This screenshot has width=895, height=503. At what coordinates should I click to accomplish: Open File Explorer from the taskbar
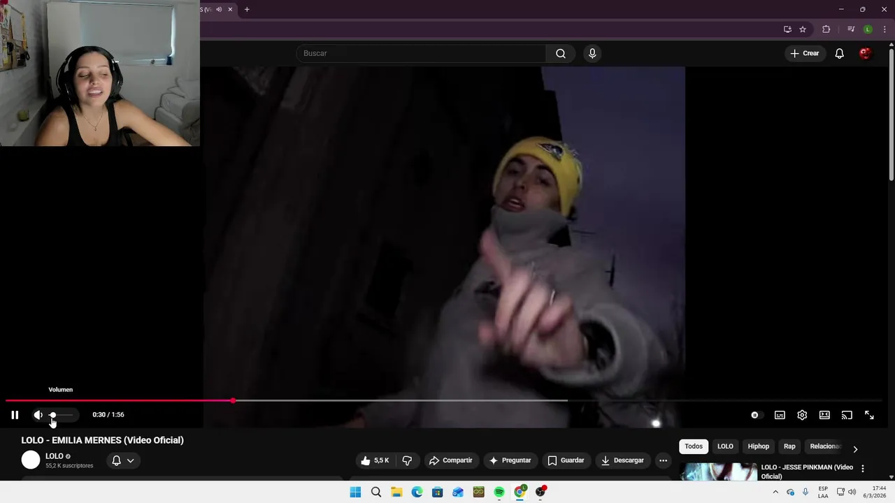coord(396,492)
